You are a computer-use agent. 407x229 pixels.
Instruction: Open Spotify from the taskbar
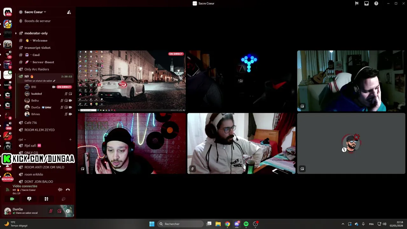246,224
